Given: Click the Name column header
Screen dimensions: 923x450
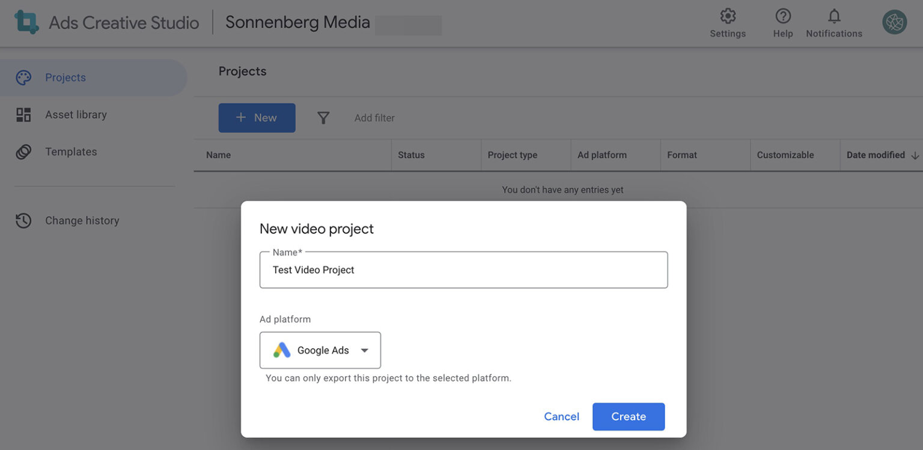Looking at the screenshot, I should pyautogui.click(x=218, y=155).
